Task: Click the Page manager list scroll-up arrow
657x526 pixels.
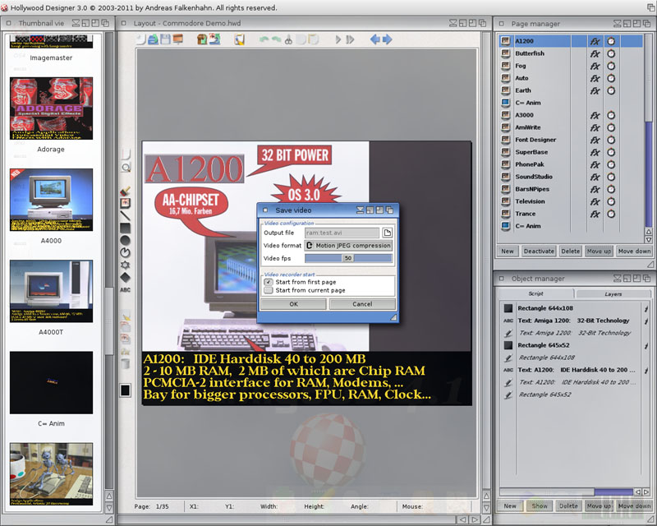Action: (x=649, y=232)
